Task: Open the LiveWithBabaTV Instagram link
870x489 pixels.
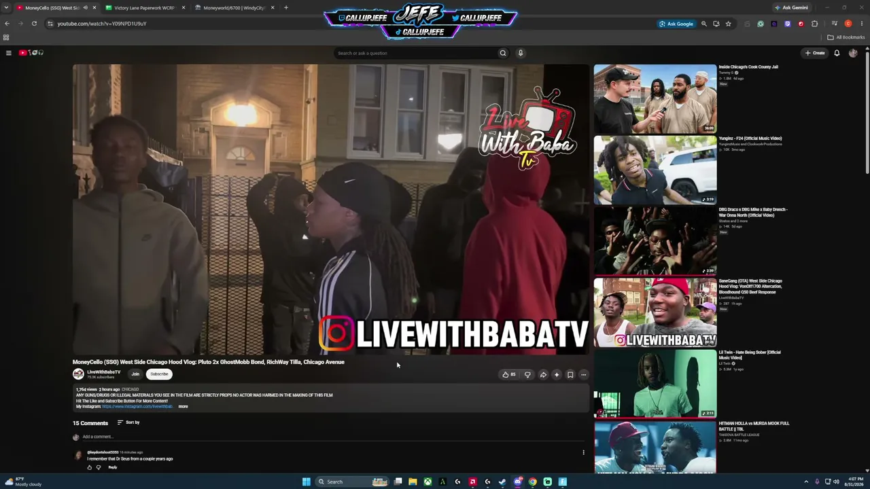Action: (137, 406)
